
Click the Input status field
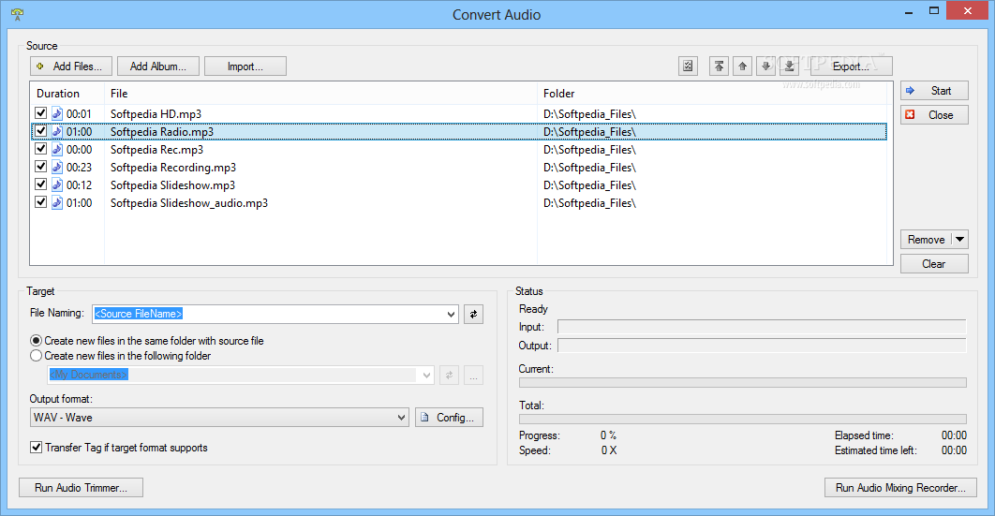(x=762, y=327)
